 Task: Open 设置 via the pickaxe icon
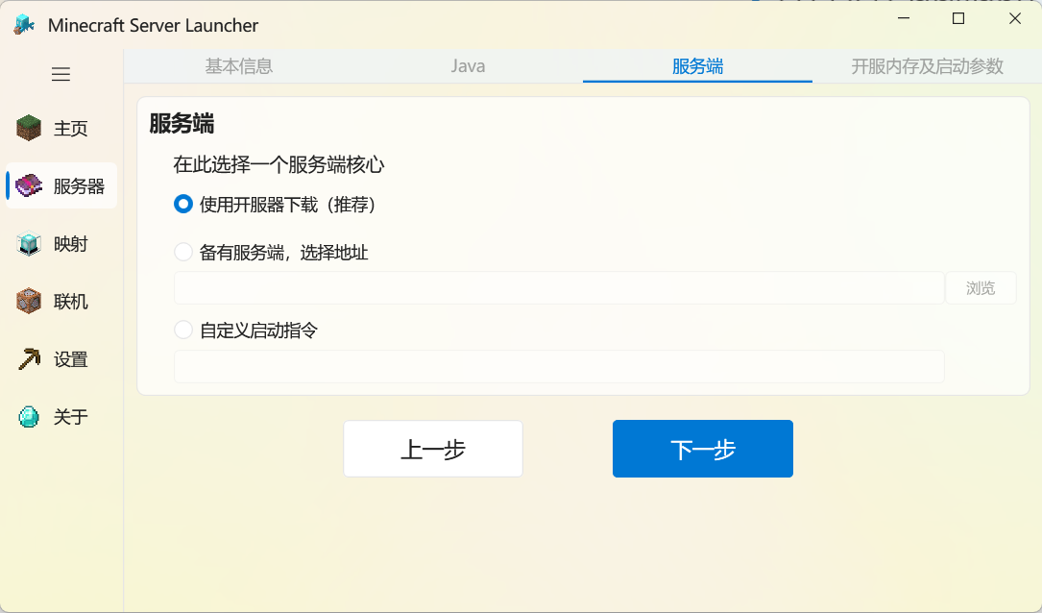tap(29, 359)
